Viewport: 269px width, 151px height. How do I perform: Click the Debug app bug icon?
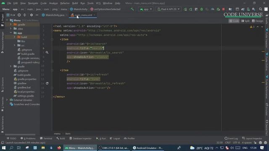202,9
